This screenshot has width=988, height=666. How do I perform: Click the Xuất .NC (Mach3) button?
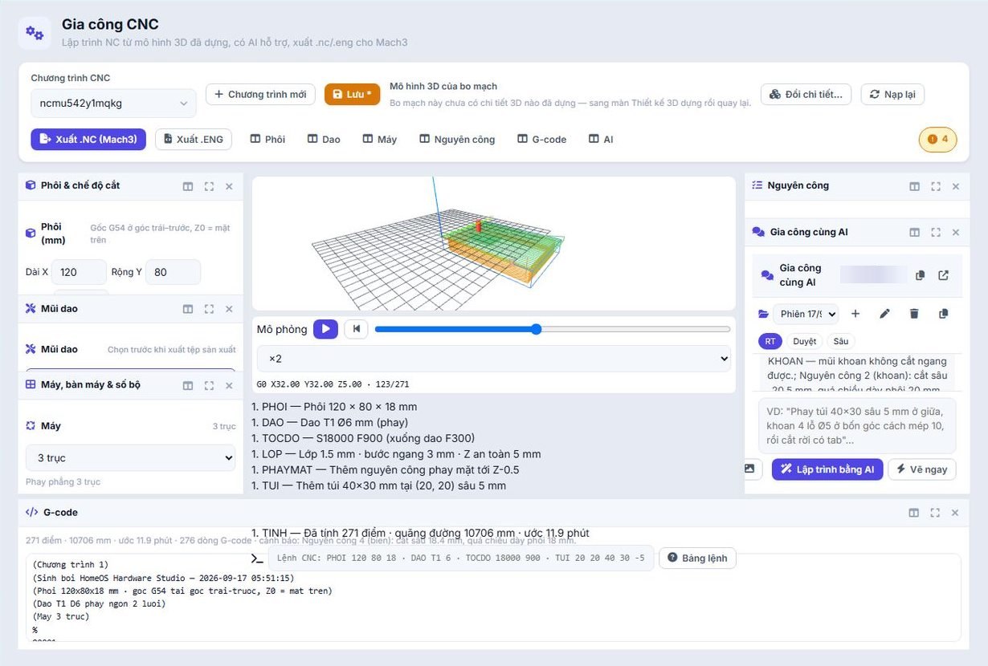click(88, 140)
